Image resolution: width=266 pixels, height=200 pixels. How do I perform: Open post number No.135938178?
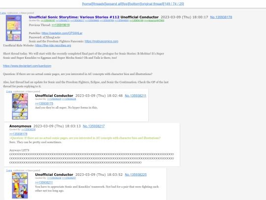tap(221, 17)
